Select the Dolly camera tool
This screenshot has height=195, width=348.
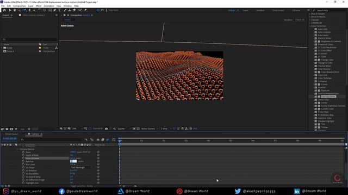coord(34,10)
